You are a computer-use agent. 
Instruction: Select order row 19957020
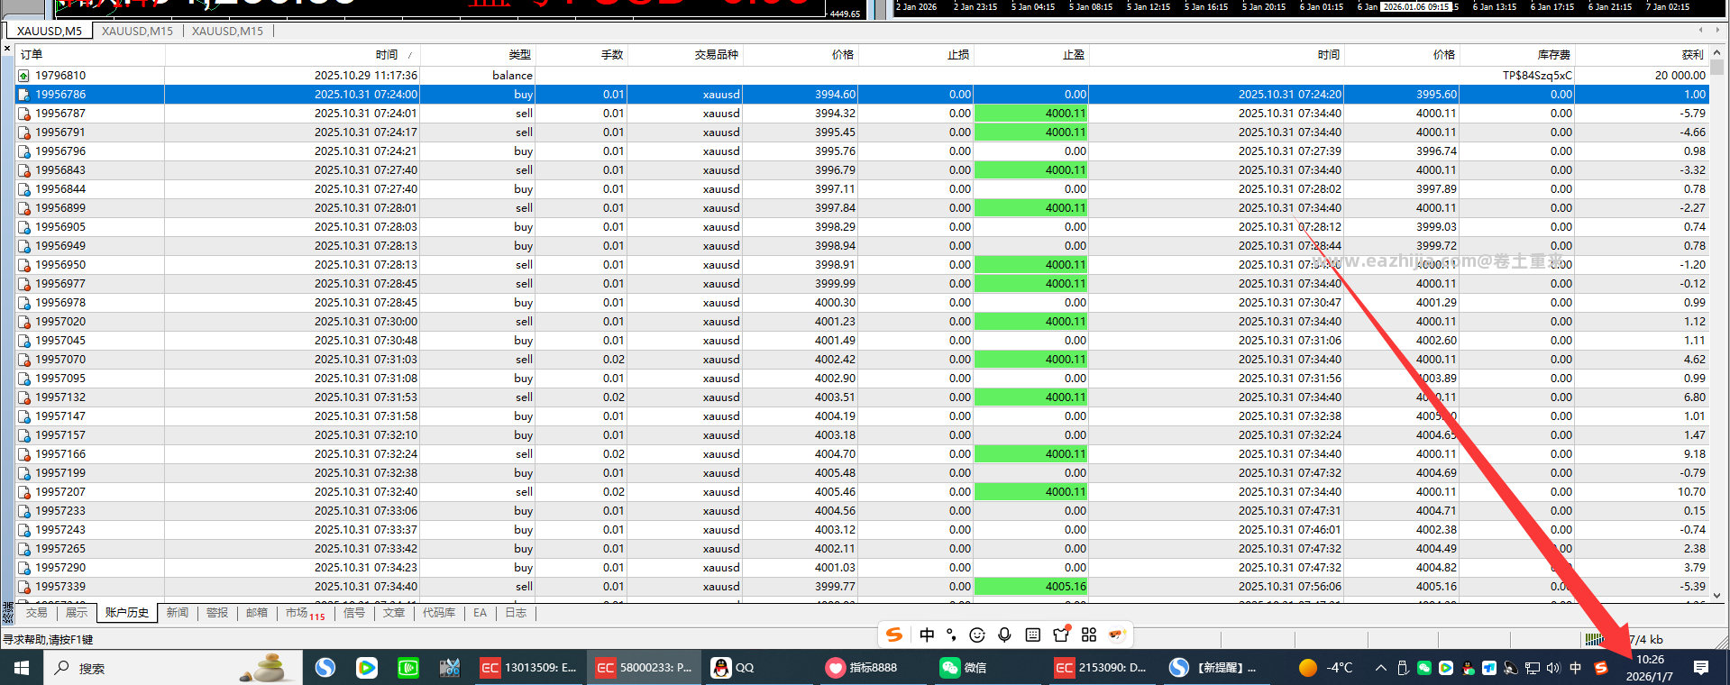click(x=862, y=322)
